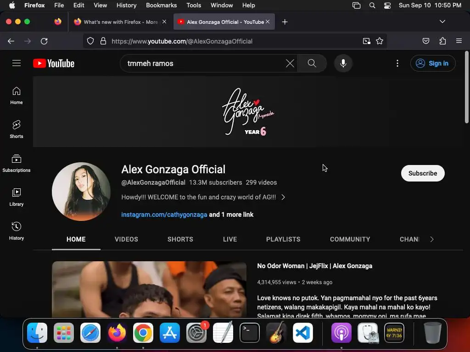Screen dimensions: 470x352
Task: View site security padlock details
Action: [103, 41]
